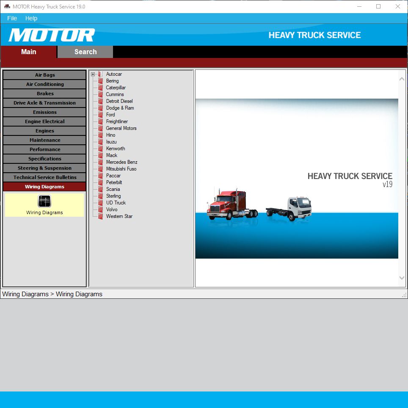
Task: Click the downward scrollbar arrow
Action: [401, 278]
